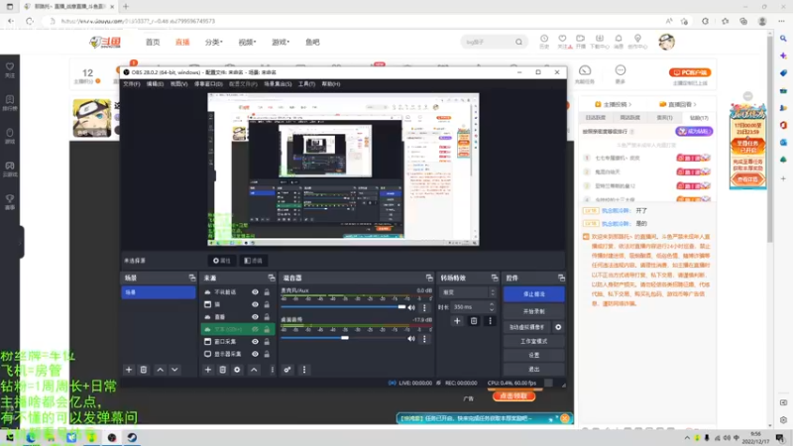Open Douyu history clock icon
Screen dimensions: 793x446
(544, 42)
